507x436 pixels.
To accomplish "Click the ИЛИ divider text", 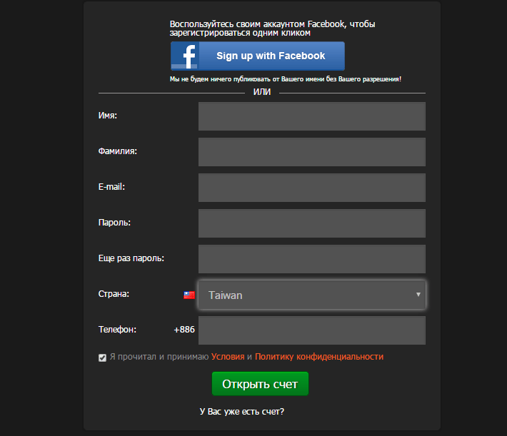I will pyautogui.click(x=262, y=92).
